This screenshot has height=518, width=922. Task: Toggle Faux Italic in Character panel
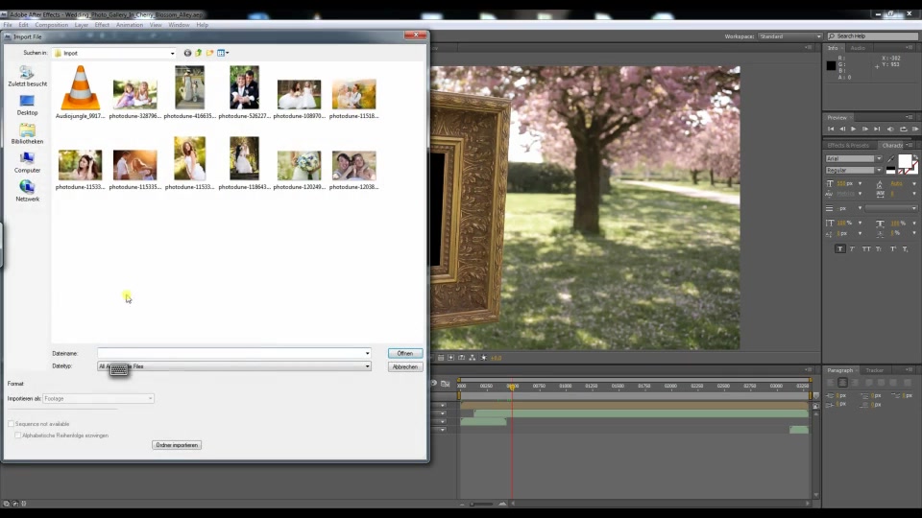[852, 249]
